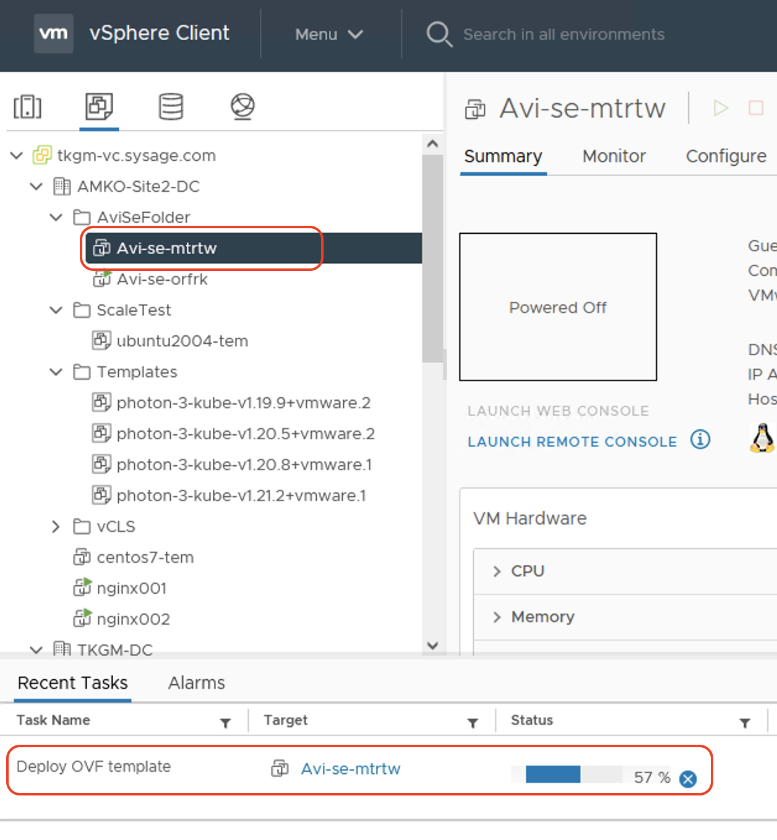Open the Storage inventory view
Screen dimensions: 777x840
tap(171, 106)
